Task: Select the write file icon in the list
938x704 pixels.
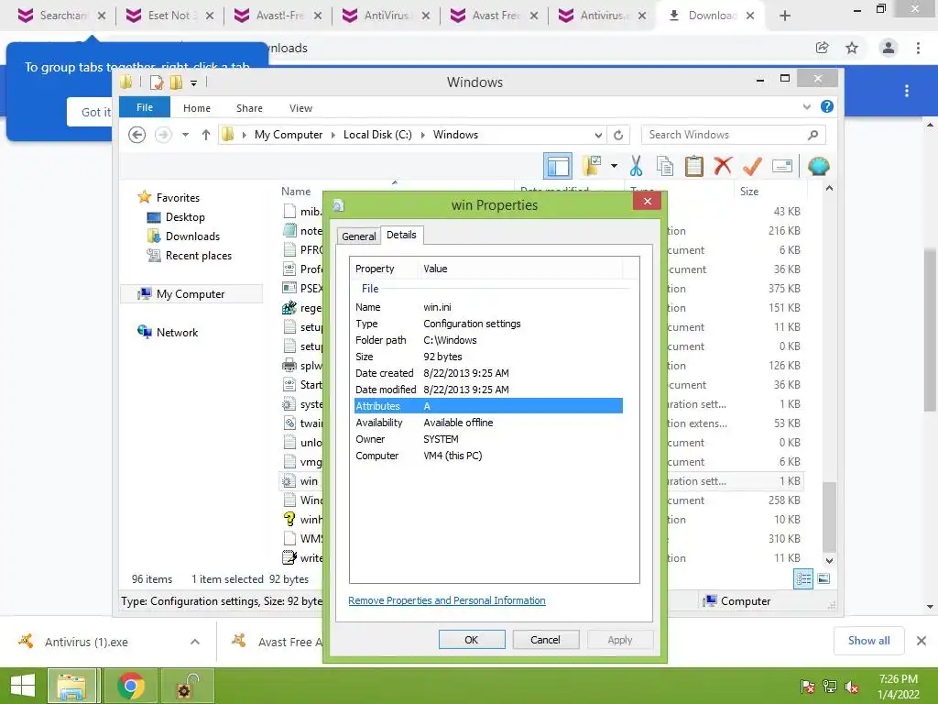Action: pos(289,558)
